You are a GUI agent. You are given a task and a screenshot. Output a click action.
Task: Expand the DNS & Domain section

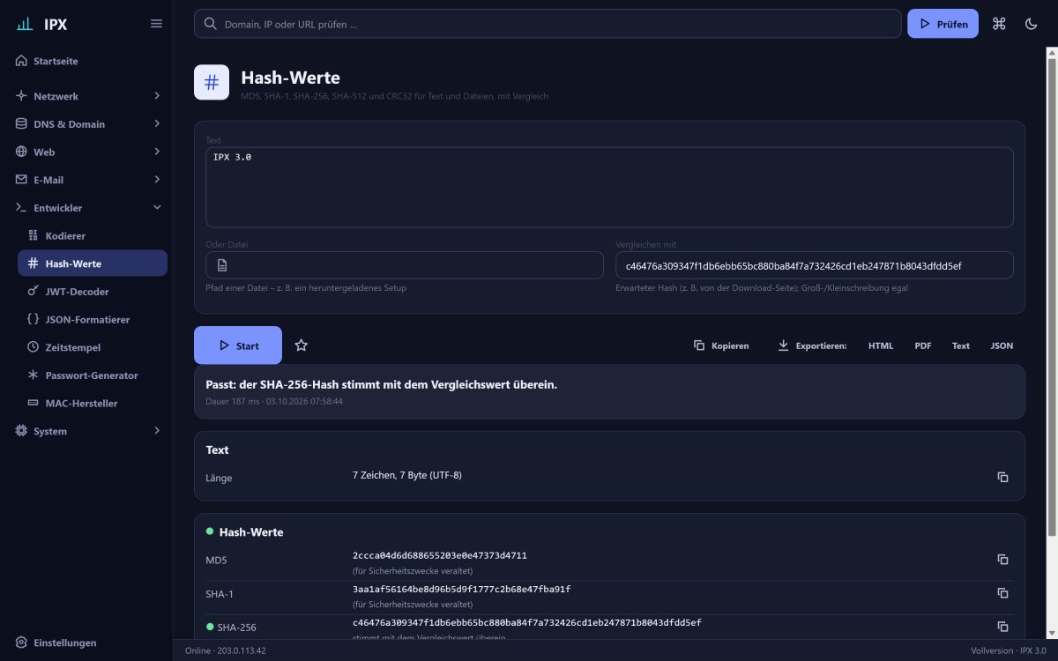(x=88, y=124)
